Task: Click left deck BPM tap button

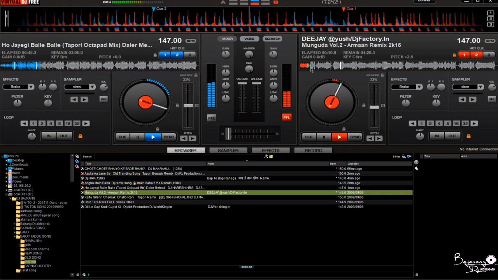Action: point(191,41)
